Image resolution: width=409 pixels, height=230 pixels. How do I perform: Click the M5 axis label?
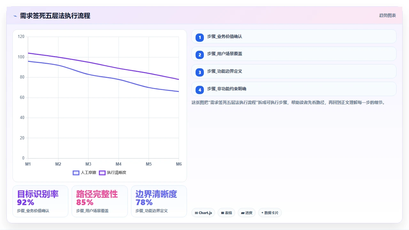[149, 164]
